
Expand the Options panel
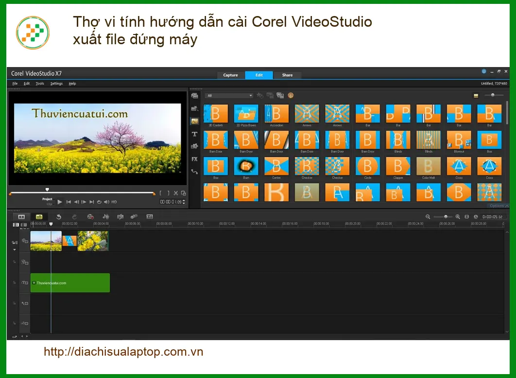tap(499, 206)
